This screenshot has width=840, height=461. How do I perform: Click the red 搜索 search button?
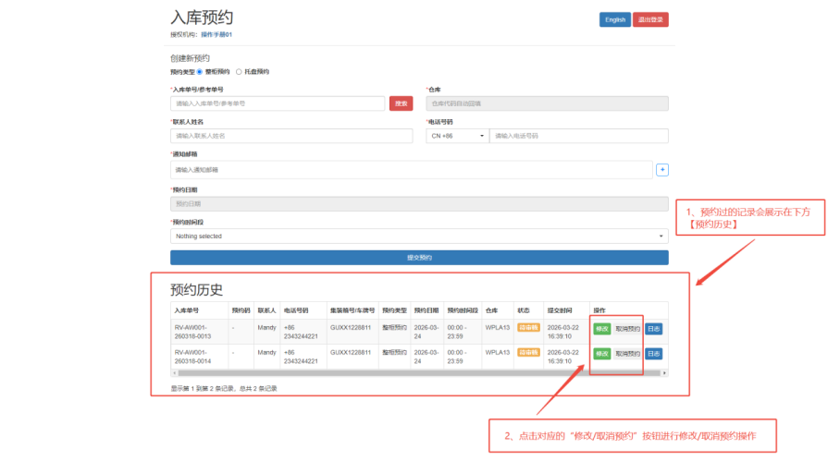pyautogui.click(x=401, y=103)
